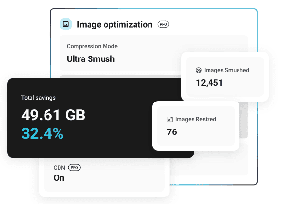Choose the Ultra Smush compression value
Screen dimensions: 284x204
91,59
